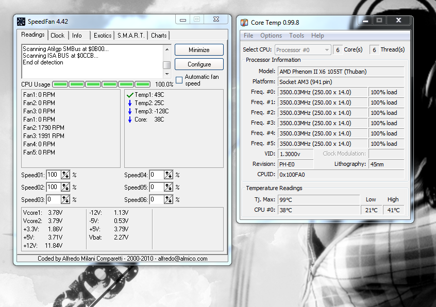Click the Freq. #5 frequency value
This screenshot has width=436, height=307.
tap(323, 144)
